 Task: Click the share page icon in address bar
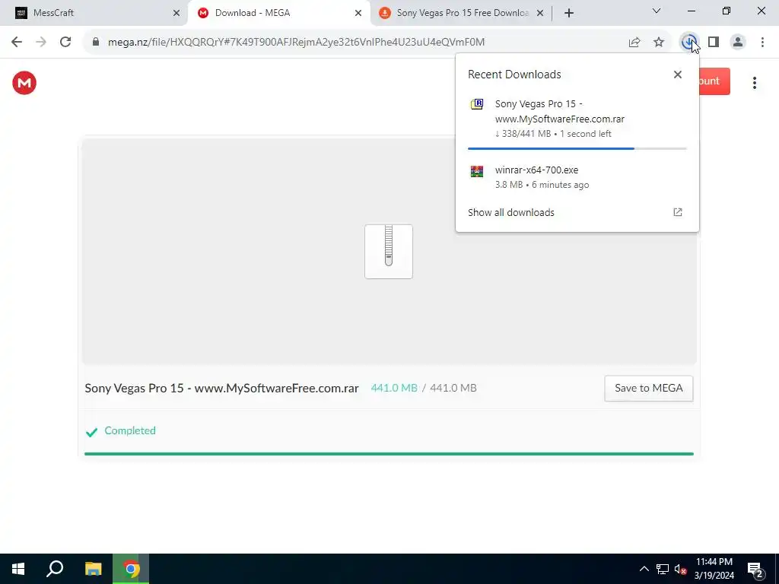[x=634, y=43]
